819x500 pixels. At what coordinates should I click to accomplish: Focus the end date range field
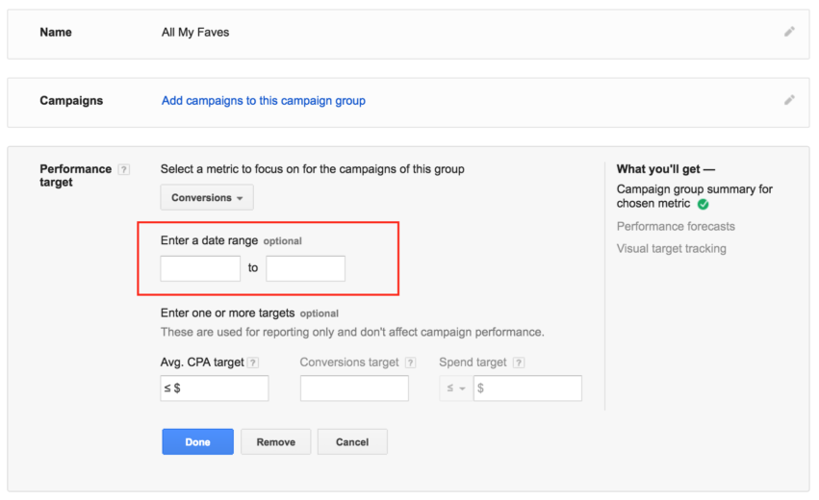(x=305, y=268)
